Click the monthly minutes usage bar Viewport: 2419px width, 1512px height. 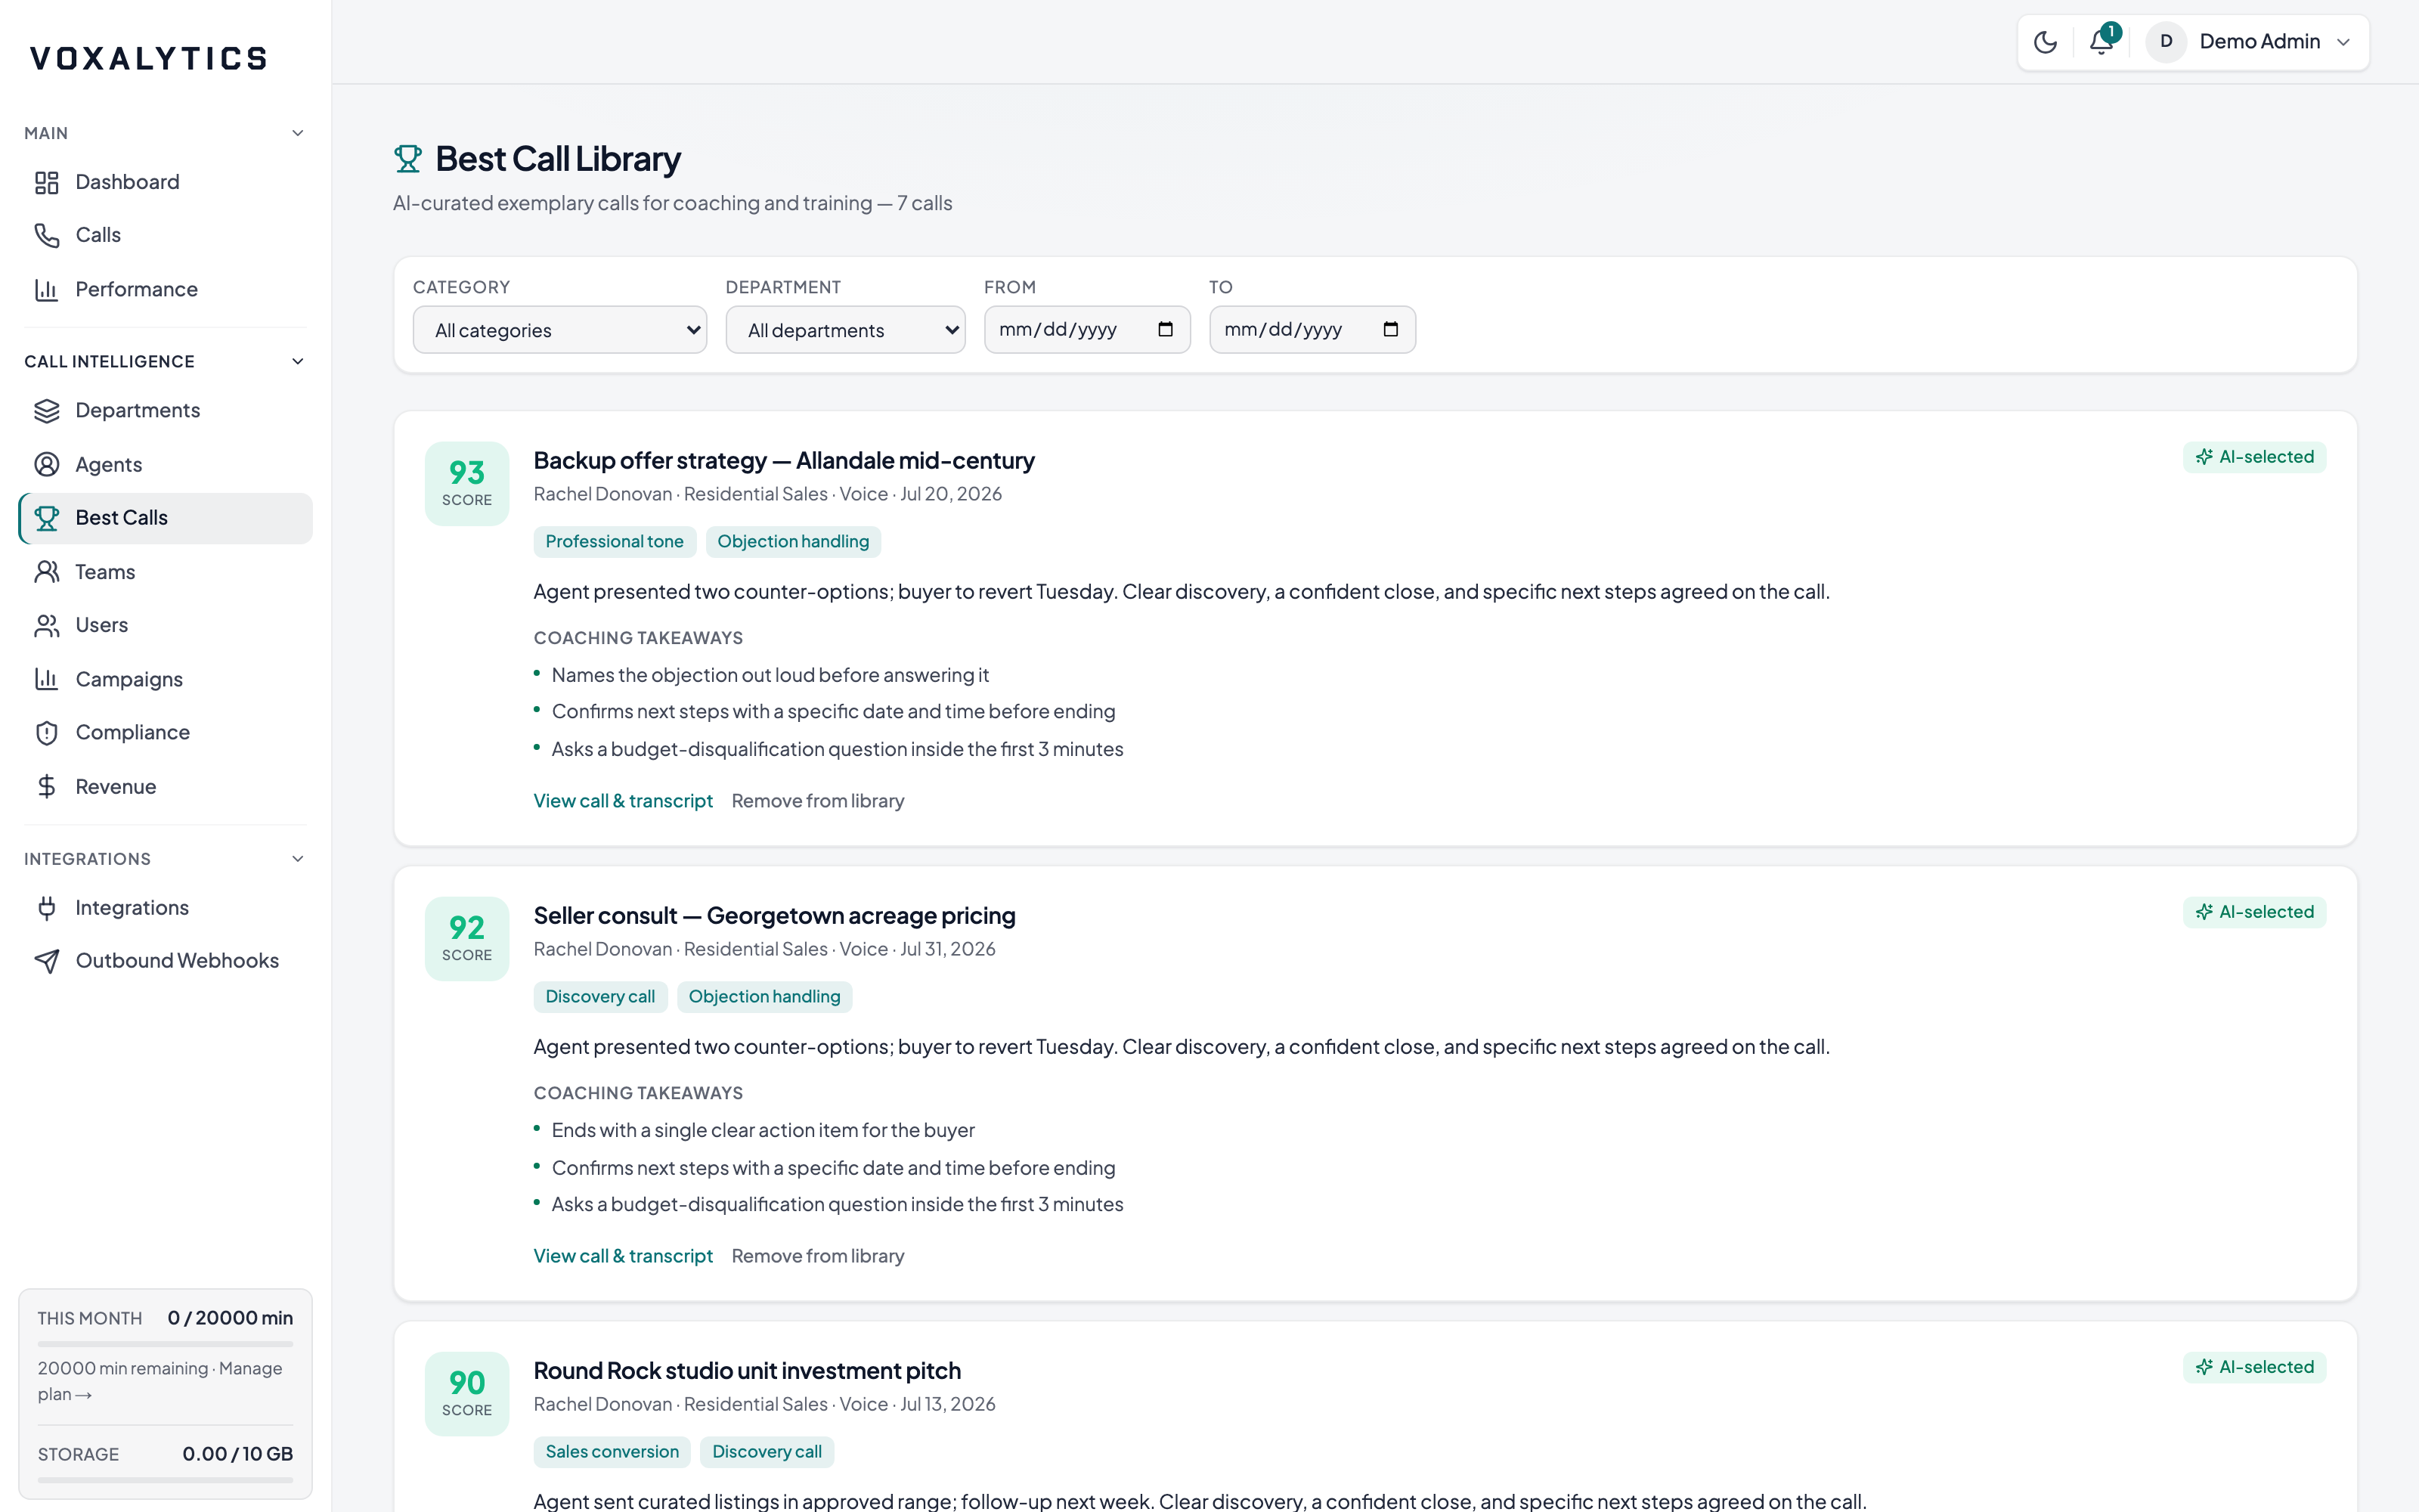point(166,1344)
